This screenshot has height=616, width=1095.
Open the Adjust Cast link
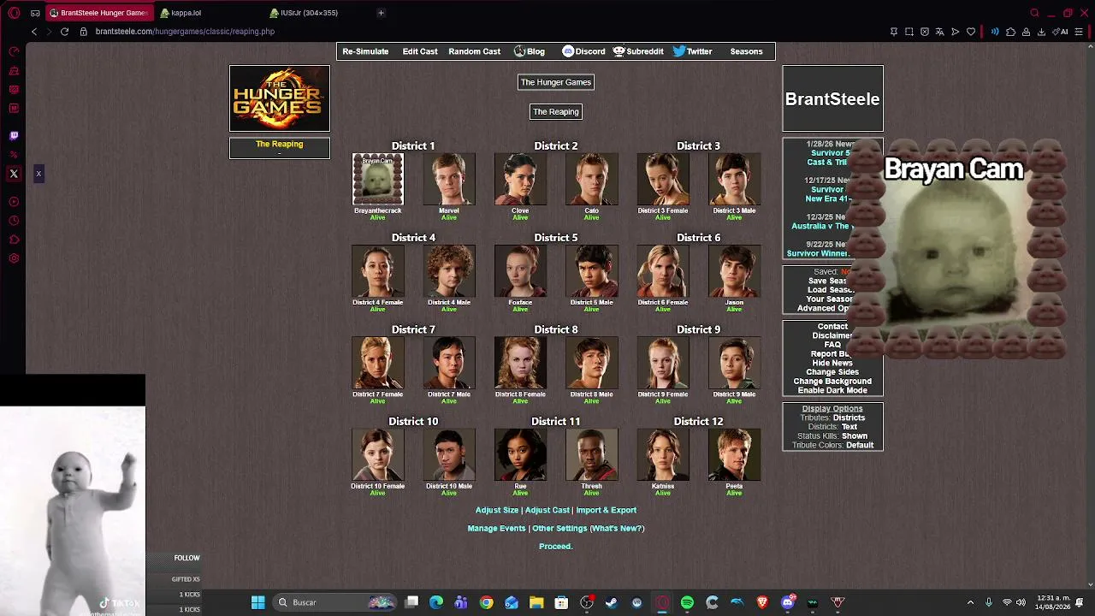coord(547,510)
